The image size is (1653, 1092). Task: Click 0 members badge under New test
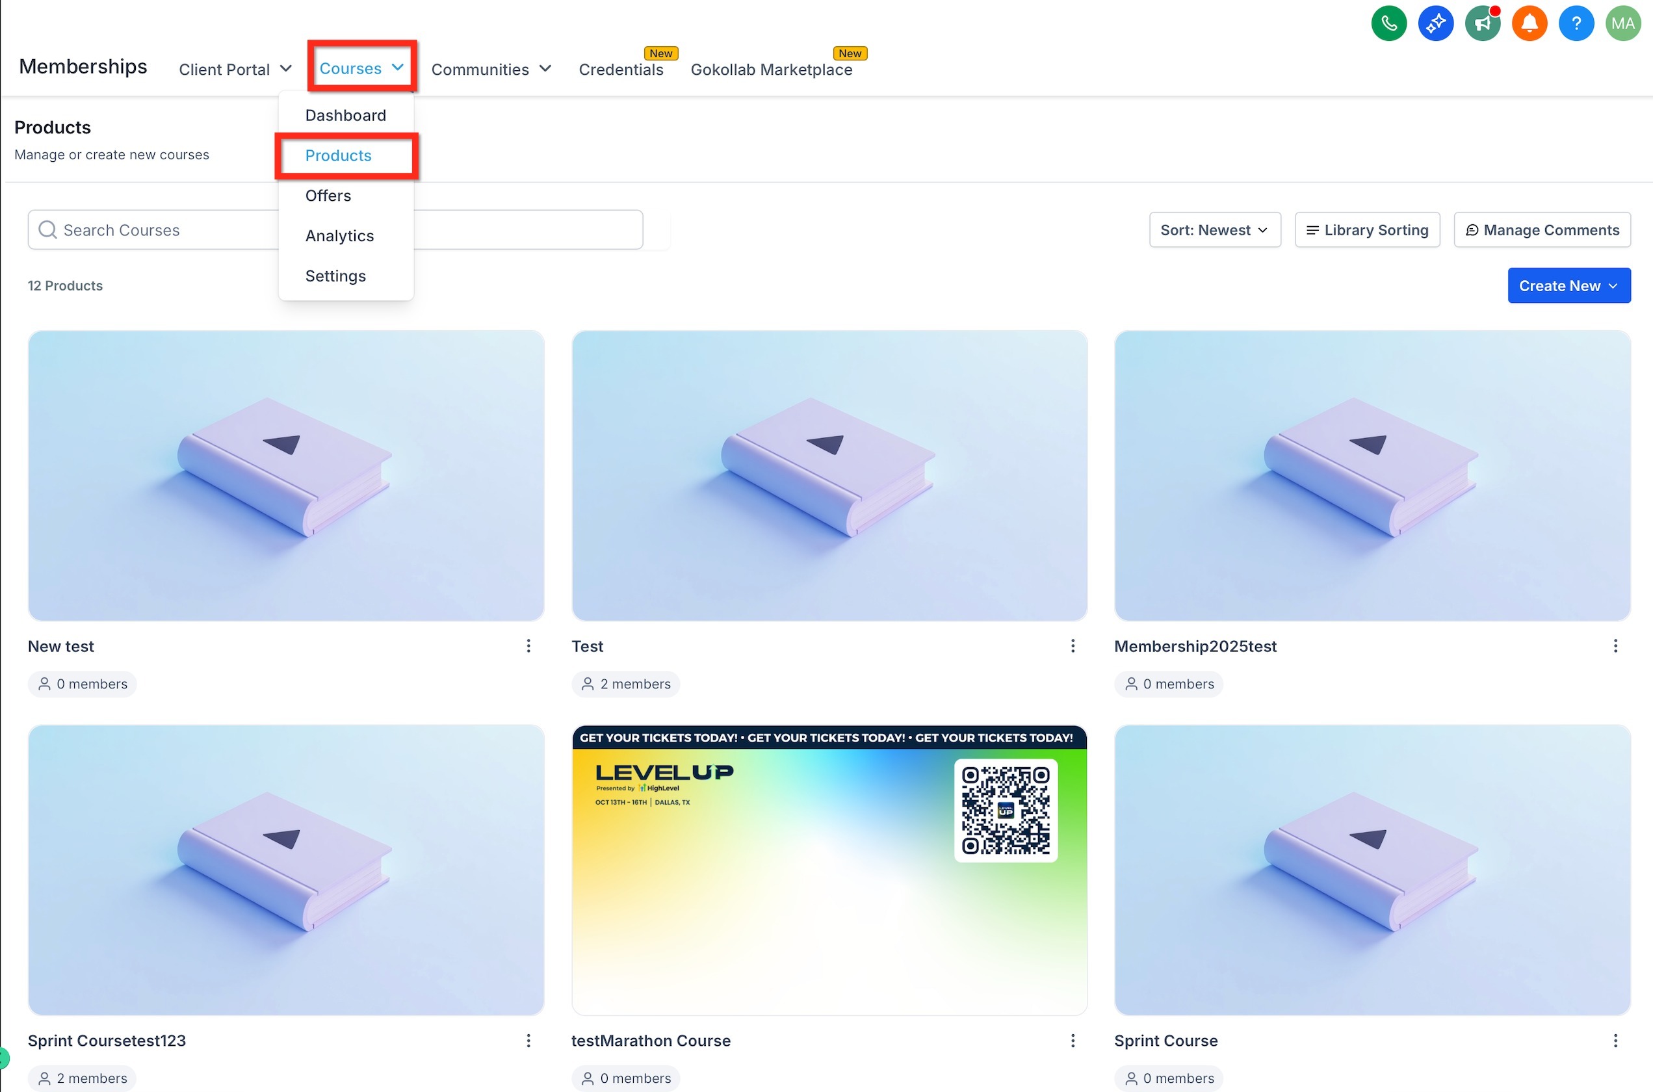82,684
